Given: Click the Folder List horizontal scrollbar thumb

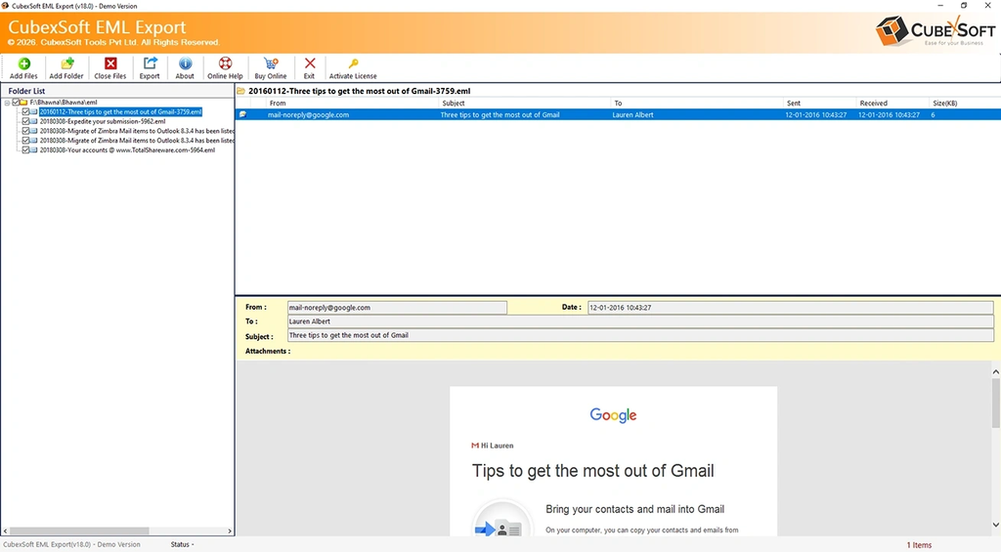Looking at the screenshot, I should pyautogui.click(x=79, y=531).
